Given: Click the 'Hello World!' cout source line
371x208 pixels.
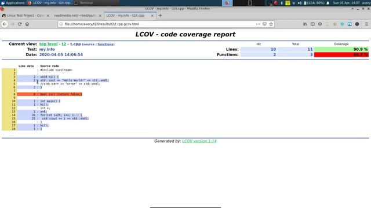Looking at the screenshot, I should pyautogui.click(x=75, y=80).
